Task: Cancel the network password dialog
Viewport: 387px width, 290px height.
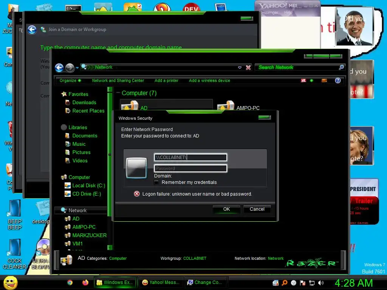Action: (x=257, y=209)
